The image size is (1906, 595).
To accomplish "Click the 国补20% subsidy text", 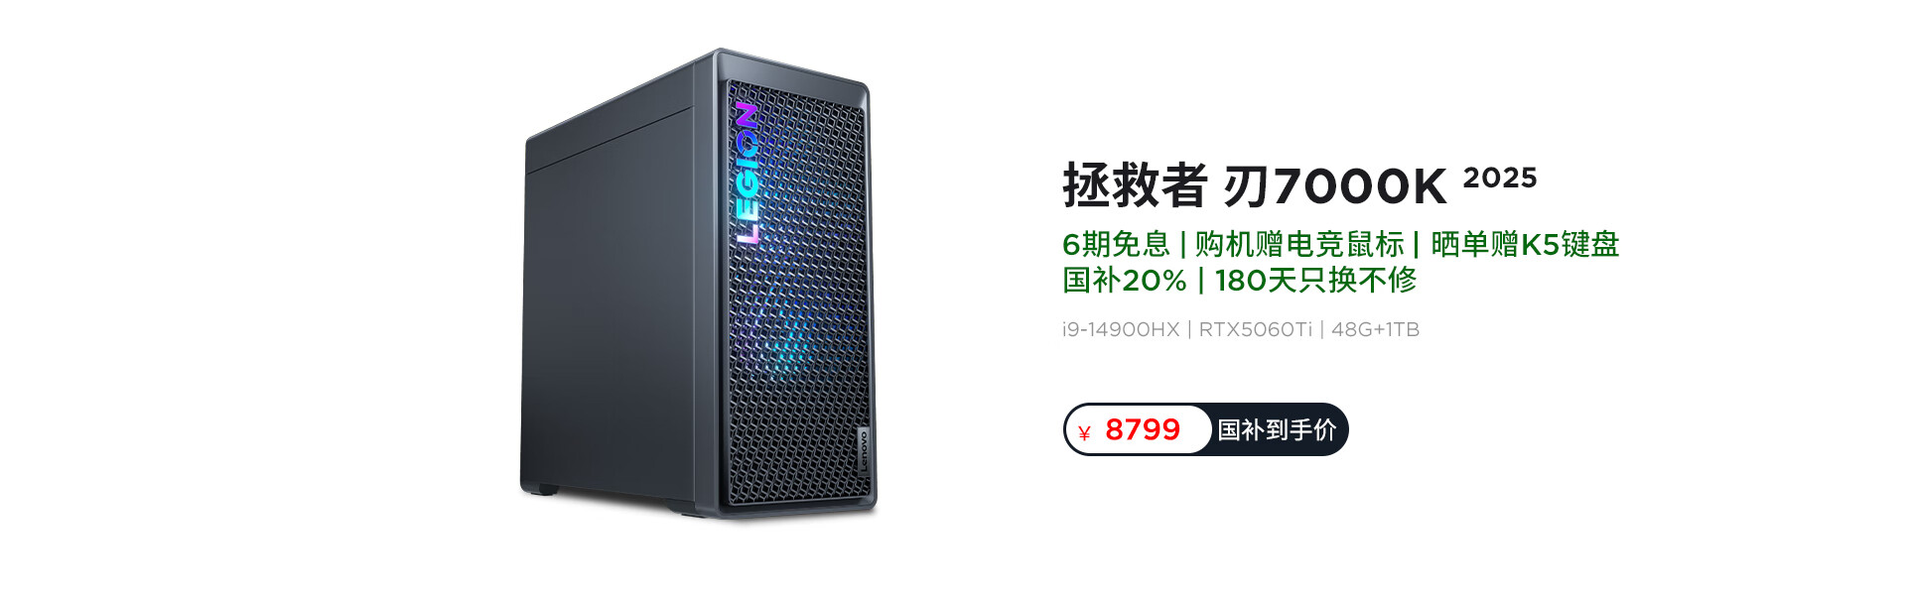I will coord(1125,281).
